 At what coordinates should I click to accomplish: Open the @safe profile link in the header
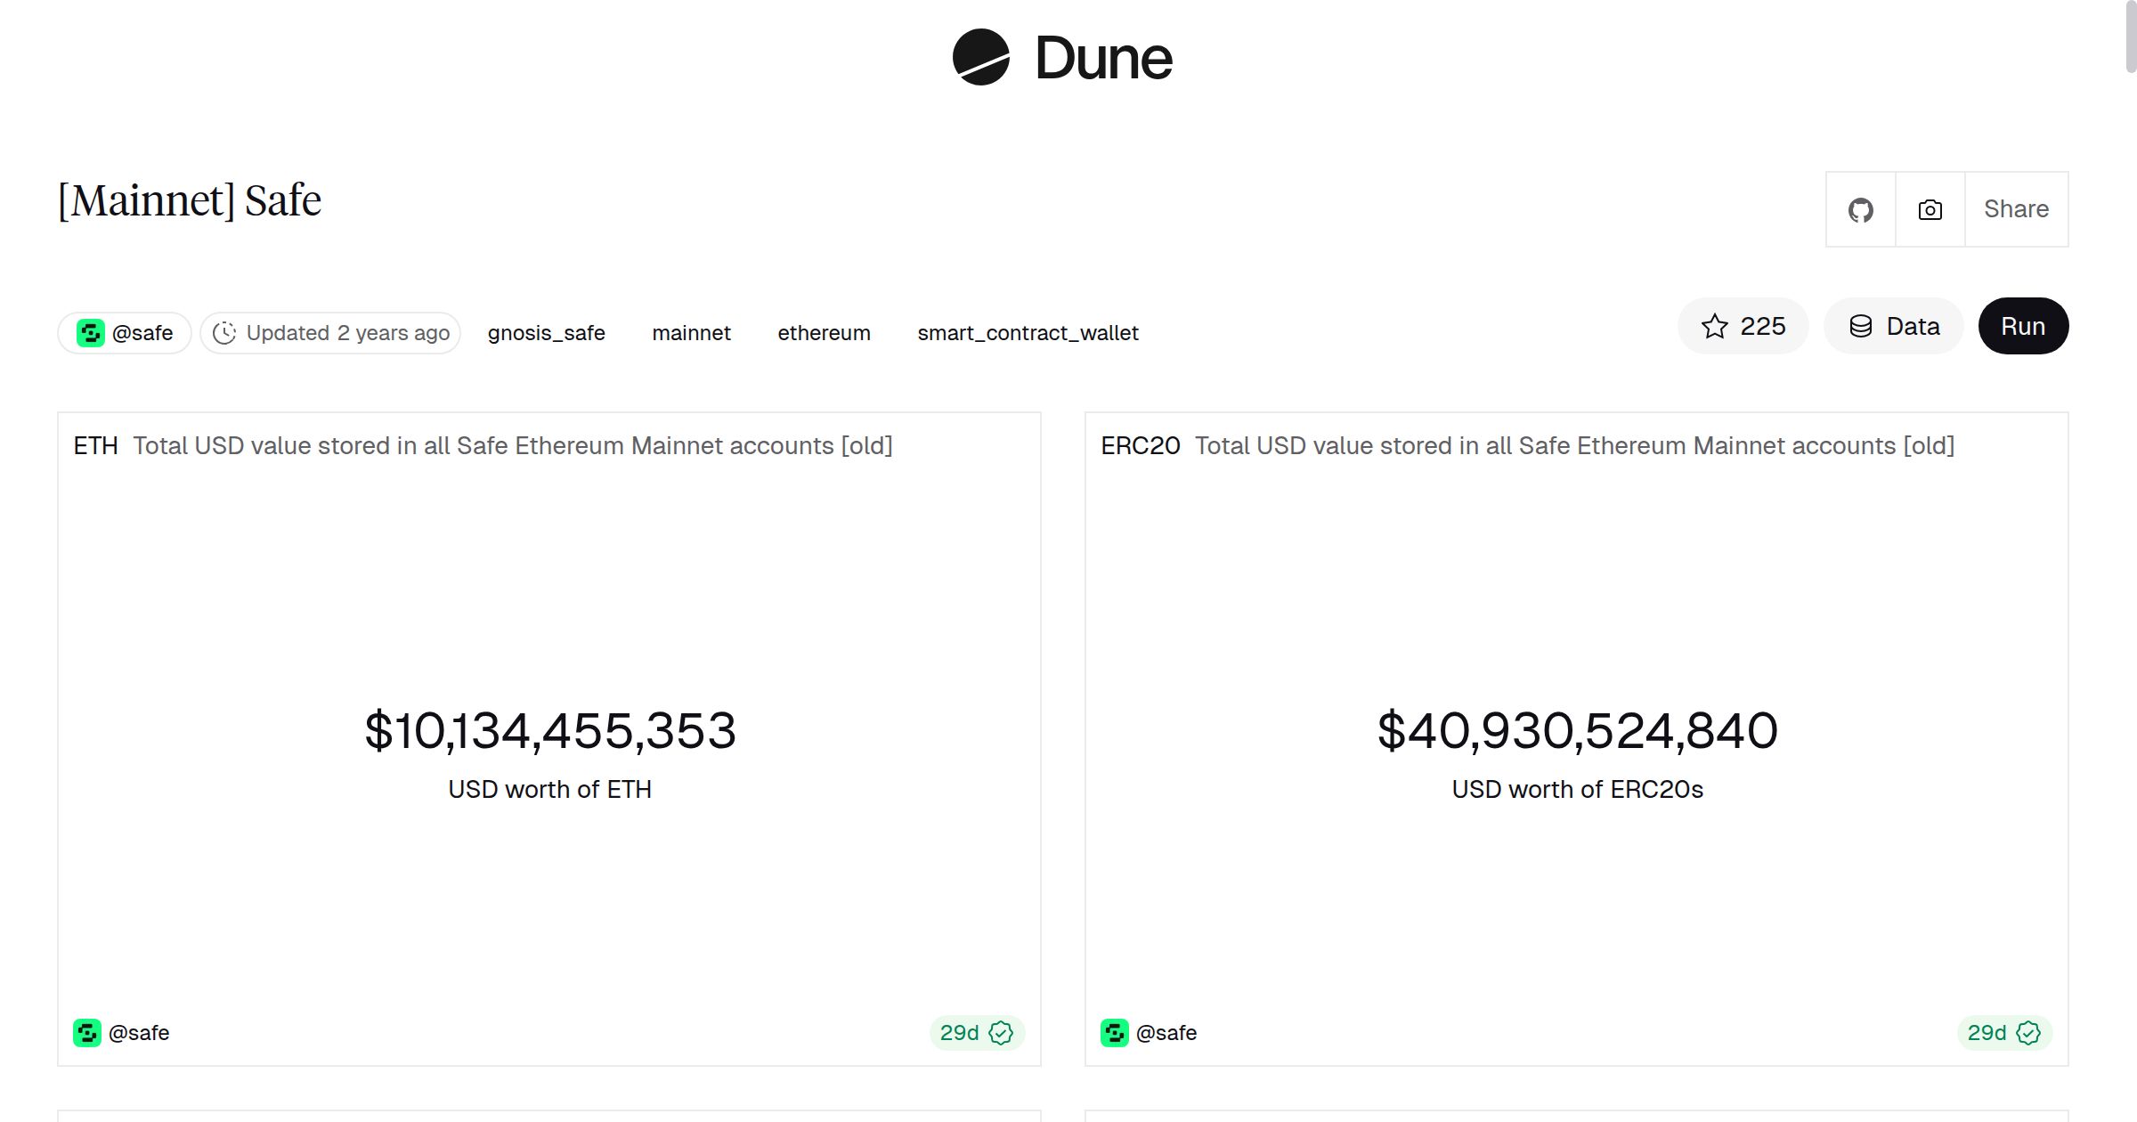[x=144, y=332]
